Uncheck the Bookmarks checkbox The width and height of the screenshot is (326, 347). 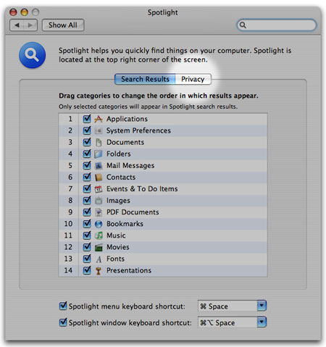[x=87, y=223]
